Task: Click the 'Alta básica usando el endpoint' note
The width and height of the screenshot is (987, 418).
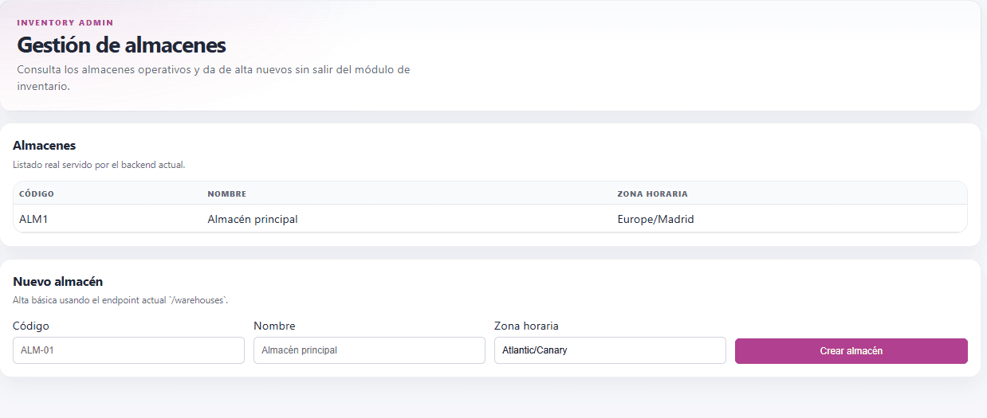Action: point(120,300)
